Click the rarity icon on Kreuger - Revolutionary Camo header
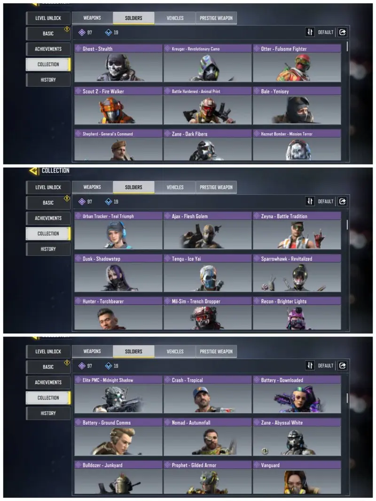Viewport: 376px width, 501px height. 167,48
